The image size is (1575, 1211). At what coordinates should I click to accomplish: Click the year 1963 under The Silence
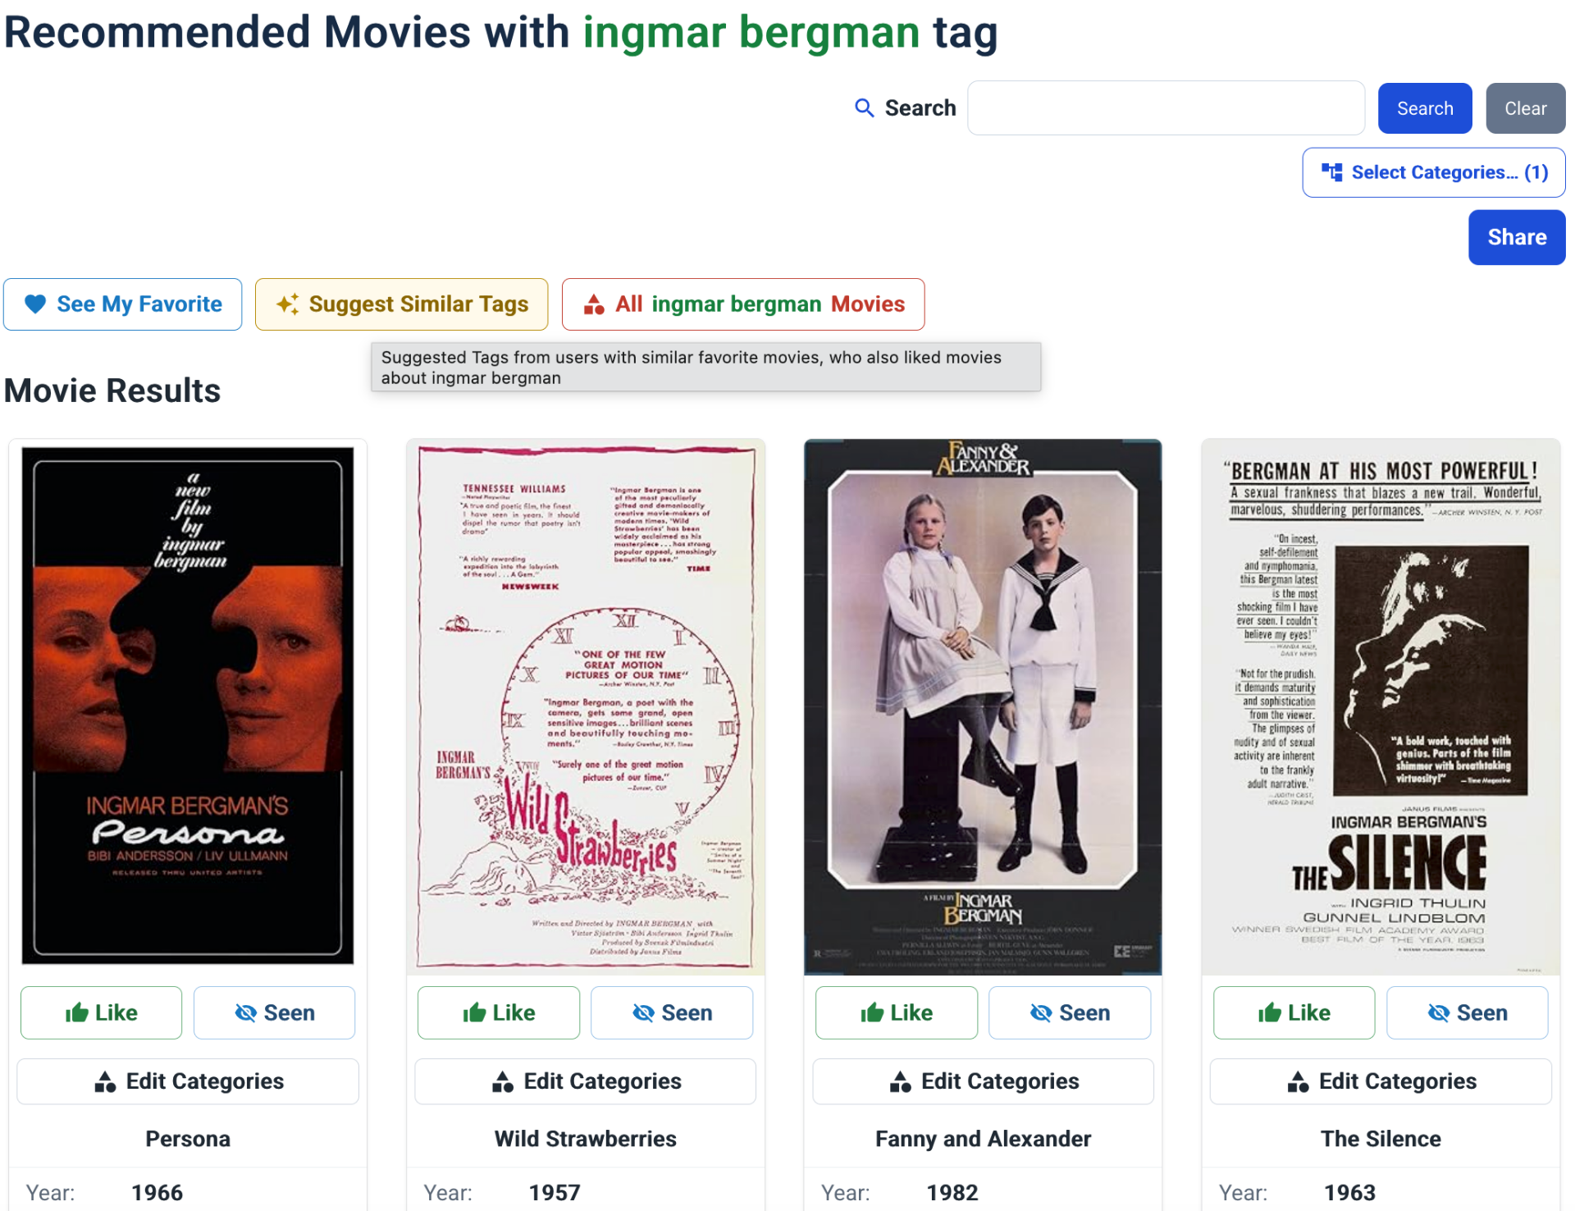point(1350,1193)
